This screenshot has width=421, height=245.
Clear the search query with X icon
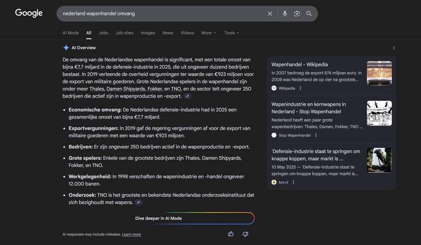(x=270, y=14)
